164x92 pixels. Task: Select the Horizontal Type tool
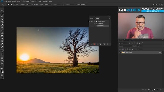tap(2, 52)
